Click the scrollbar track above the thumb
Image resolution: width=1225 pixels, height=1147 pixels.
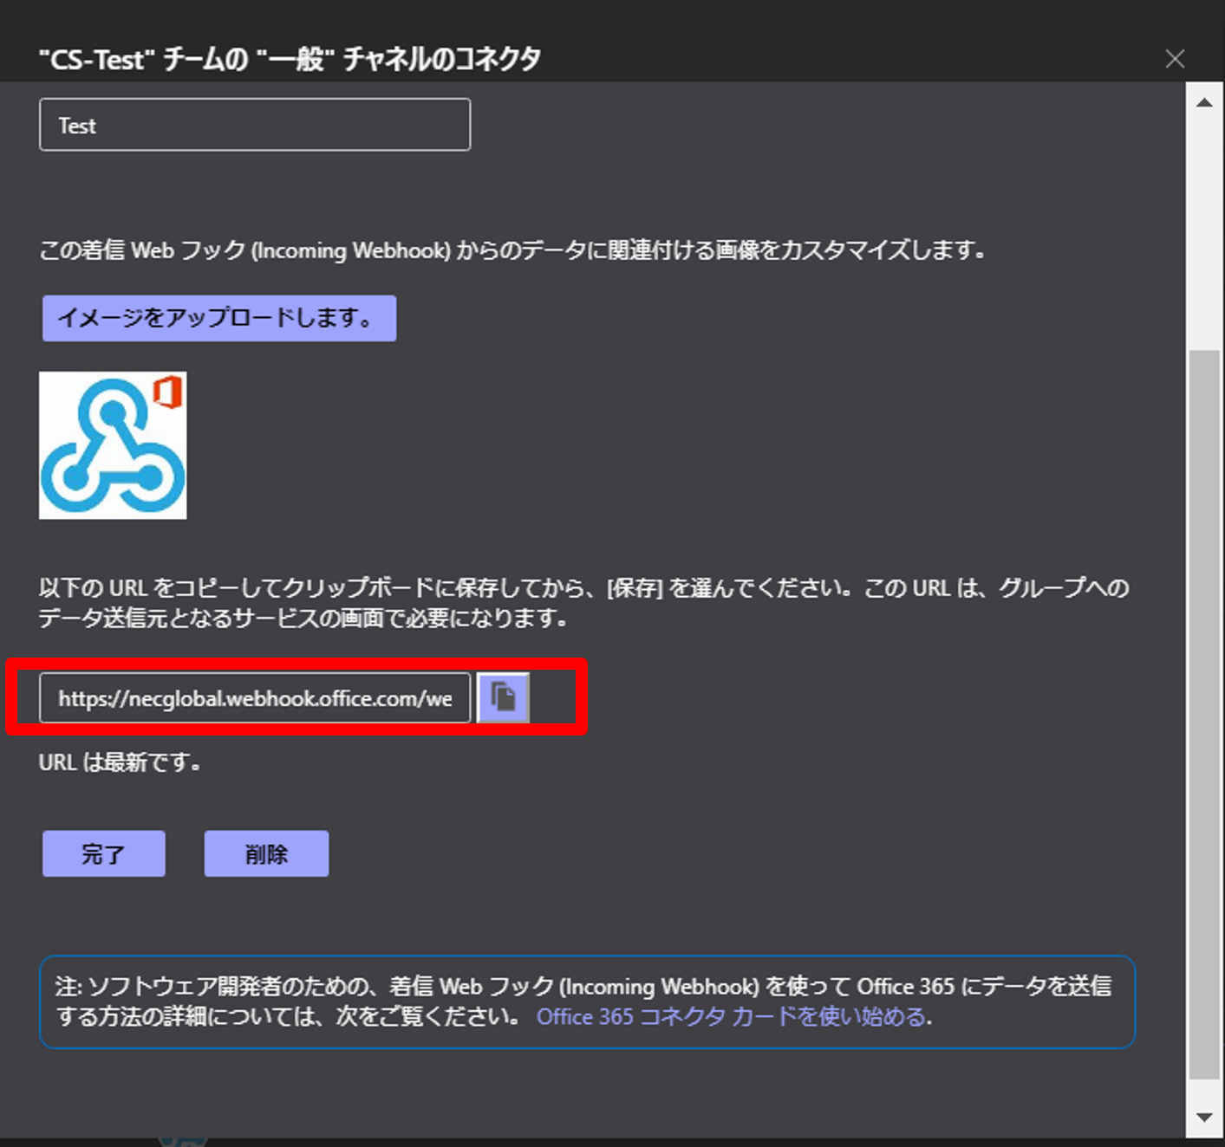(1203, 225)
